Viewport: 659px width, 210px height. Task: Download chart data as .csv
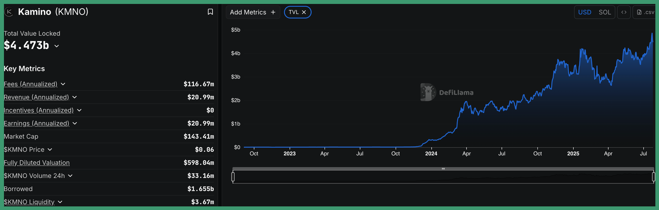[x=645, y=12]
